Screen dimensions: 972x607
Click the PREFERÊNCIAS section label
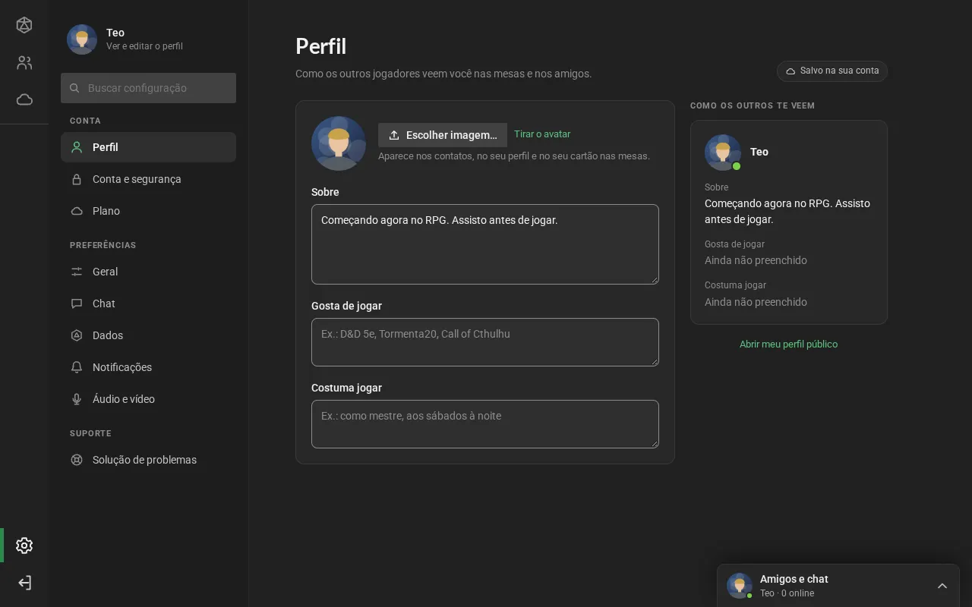pos(103,245)
